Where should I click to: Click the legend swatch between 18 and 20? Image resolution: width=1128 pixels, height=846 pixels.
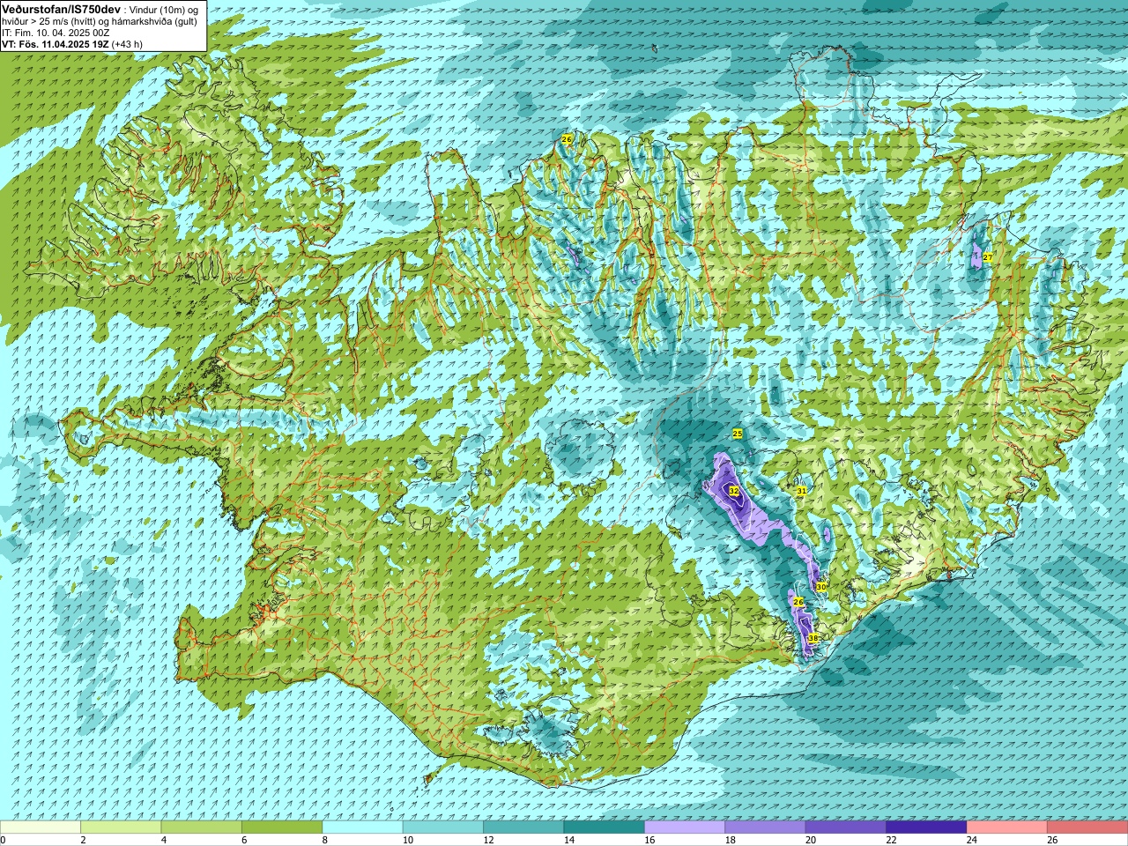[765, 827]
